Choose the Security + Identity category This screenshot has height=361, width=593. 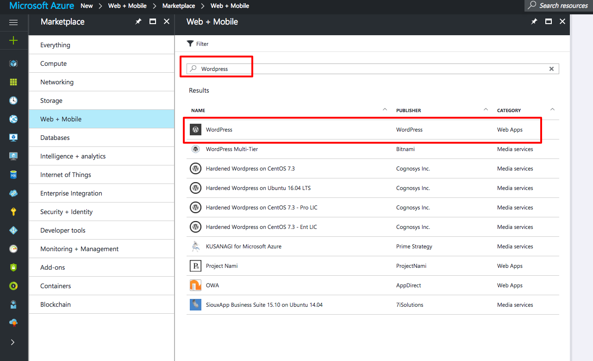(66, 212)
